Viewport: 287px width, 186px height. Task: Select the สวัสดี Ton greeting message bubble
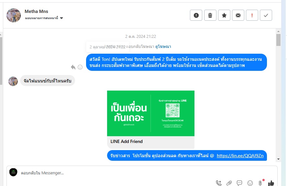point(176,62)
